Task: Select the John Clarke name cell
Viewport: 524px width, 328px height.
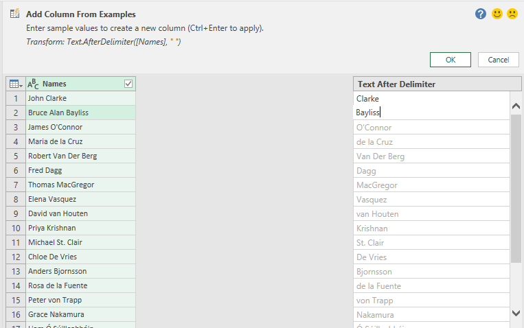Action: tap(80, 98)
